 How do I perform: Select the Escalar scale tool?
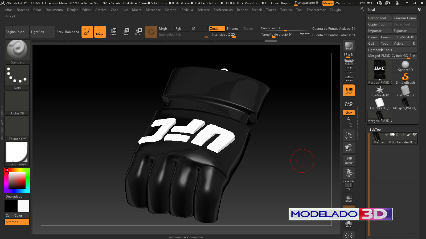(126, 32)
